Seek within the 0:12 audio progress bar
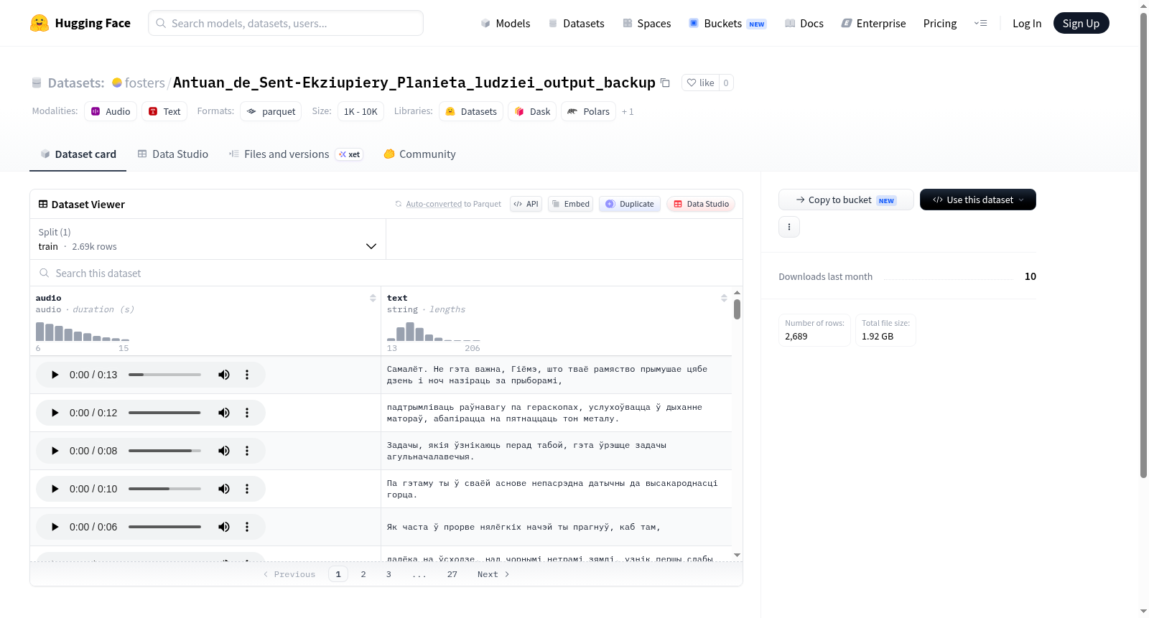This screenshot has height=618, width=1149. coord(164,413)
